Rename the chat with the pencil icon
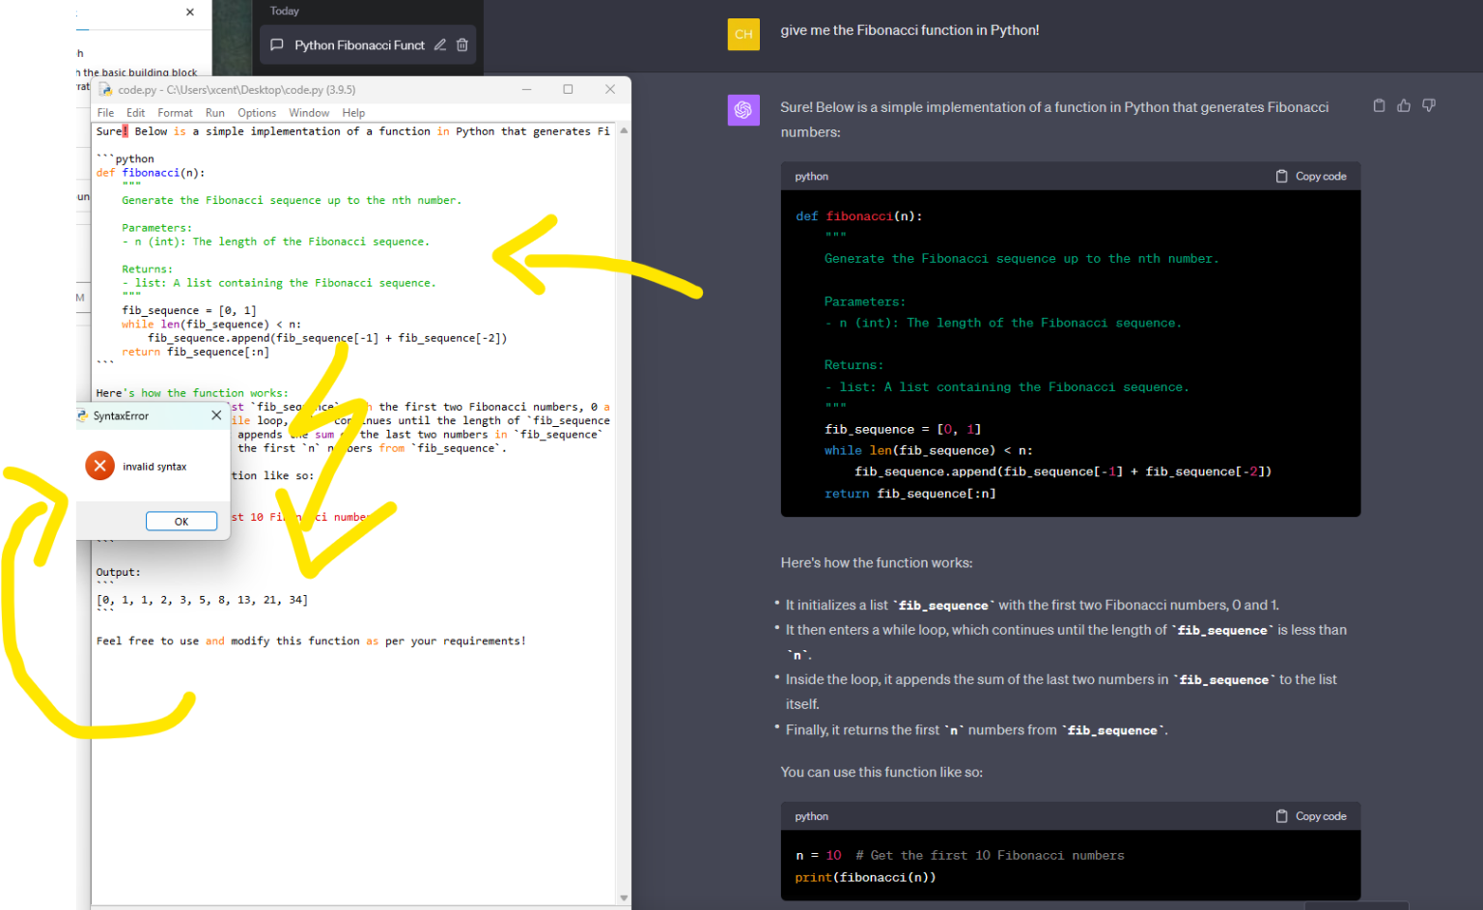Image resolution: width=1483 pixels, height=910 pixels. pyautogui.click(x=440, y=44)
